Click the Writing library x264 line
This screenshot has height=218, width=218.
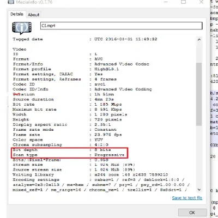point(90,175)
